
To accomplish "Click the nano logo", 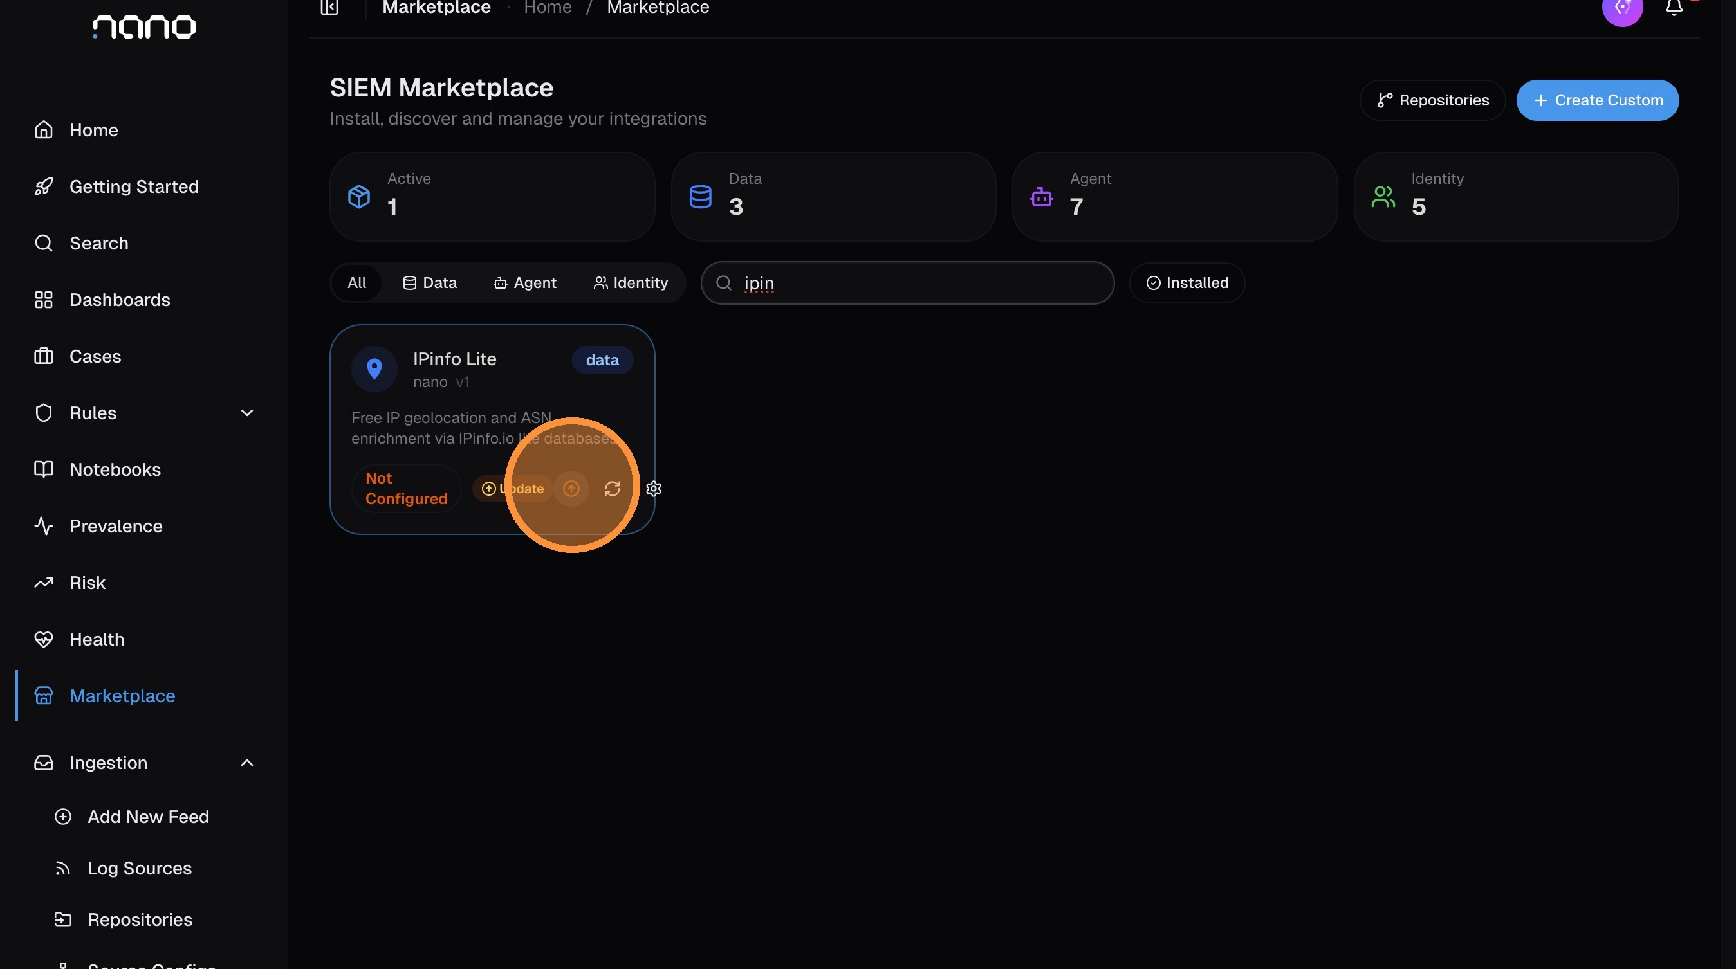I will [143, 27].
